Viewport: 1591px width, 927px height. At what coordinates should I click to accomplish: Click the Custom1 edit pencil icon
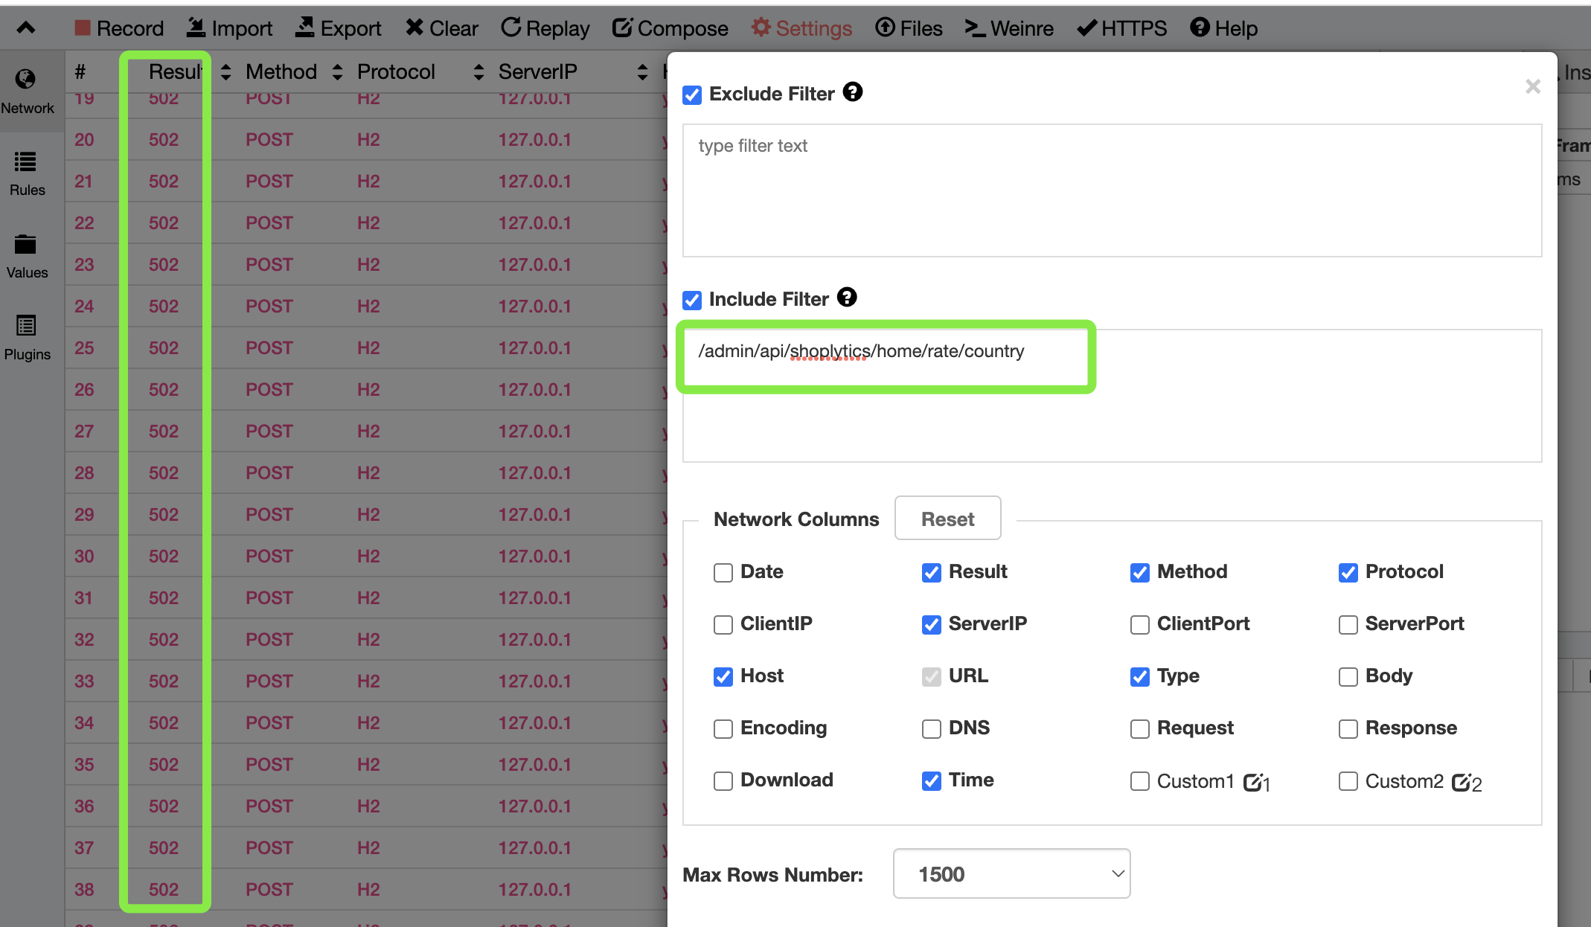1253,782
